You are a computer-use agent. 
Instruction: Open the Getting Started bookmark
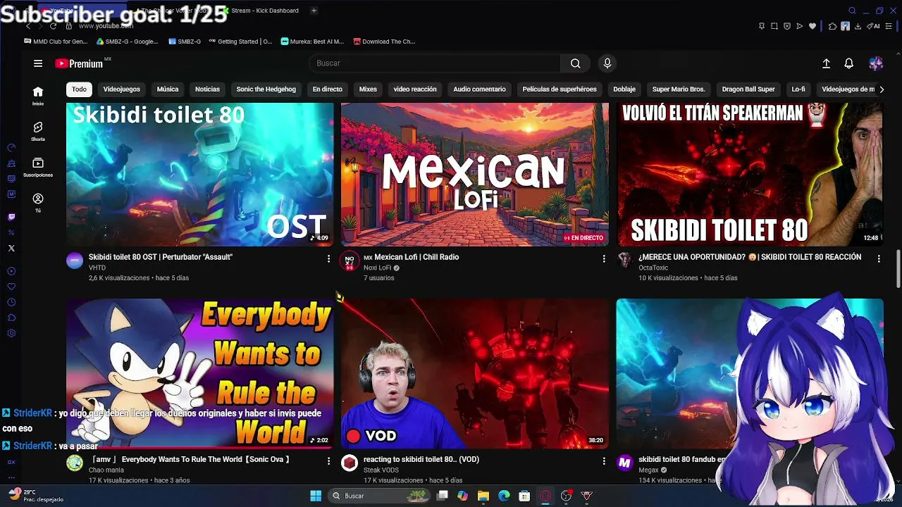240,42
